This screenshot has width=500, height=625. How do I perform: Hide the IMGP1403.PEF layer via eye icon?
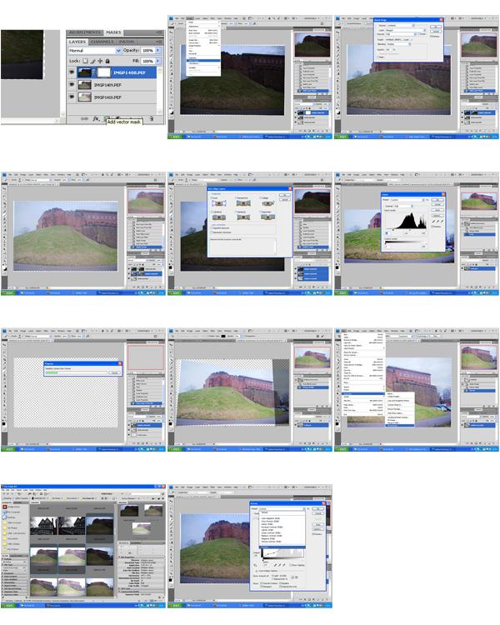coord(72,97)
